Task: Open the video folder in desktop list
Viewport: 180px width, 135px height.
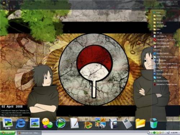Action: [x=157, y=29]
